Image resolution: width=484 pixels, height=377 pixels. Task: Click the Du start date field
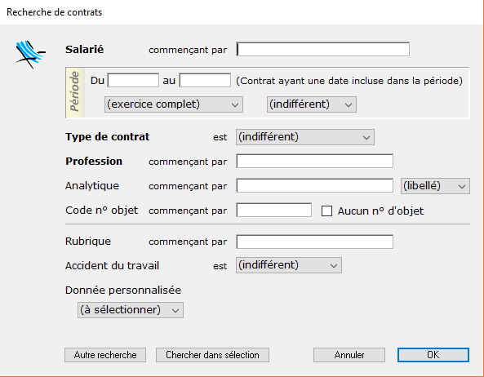(x=133, y=80)
